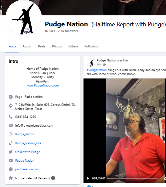Click the public audience globe icon on post
Image resolution: width=166 pixels, height=187 pixels.
coord(104,65)
